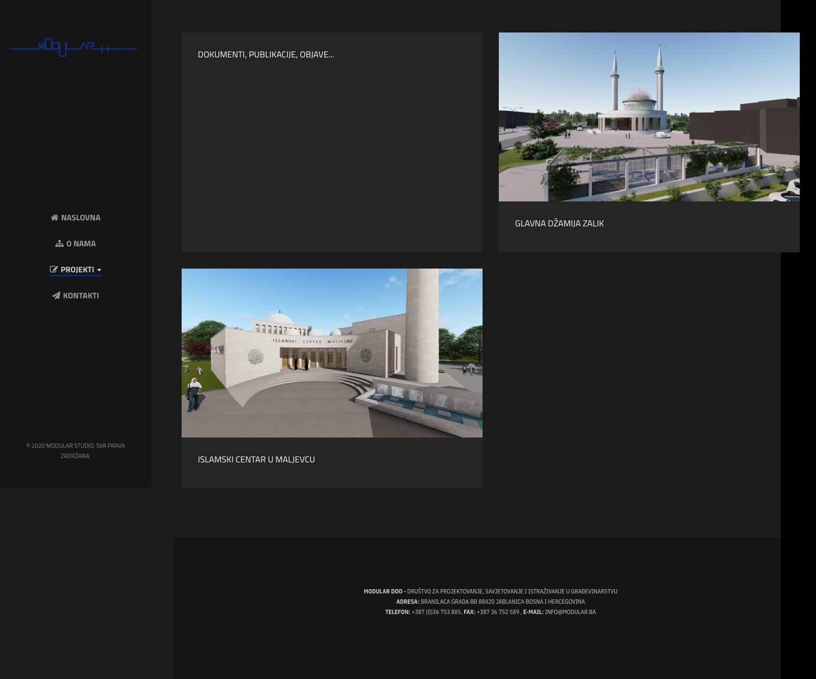Click the edit icon beside Projekti

pos(54,270)
